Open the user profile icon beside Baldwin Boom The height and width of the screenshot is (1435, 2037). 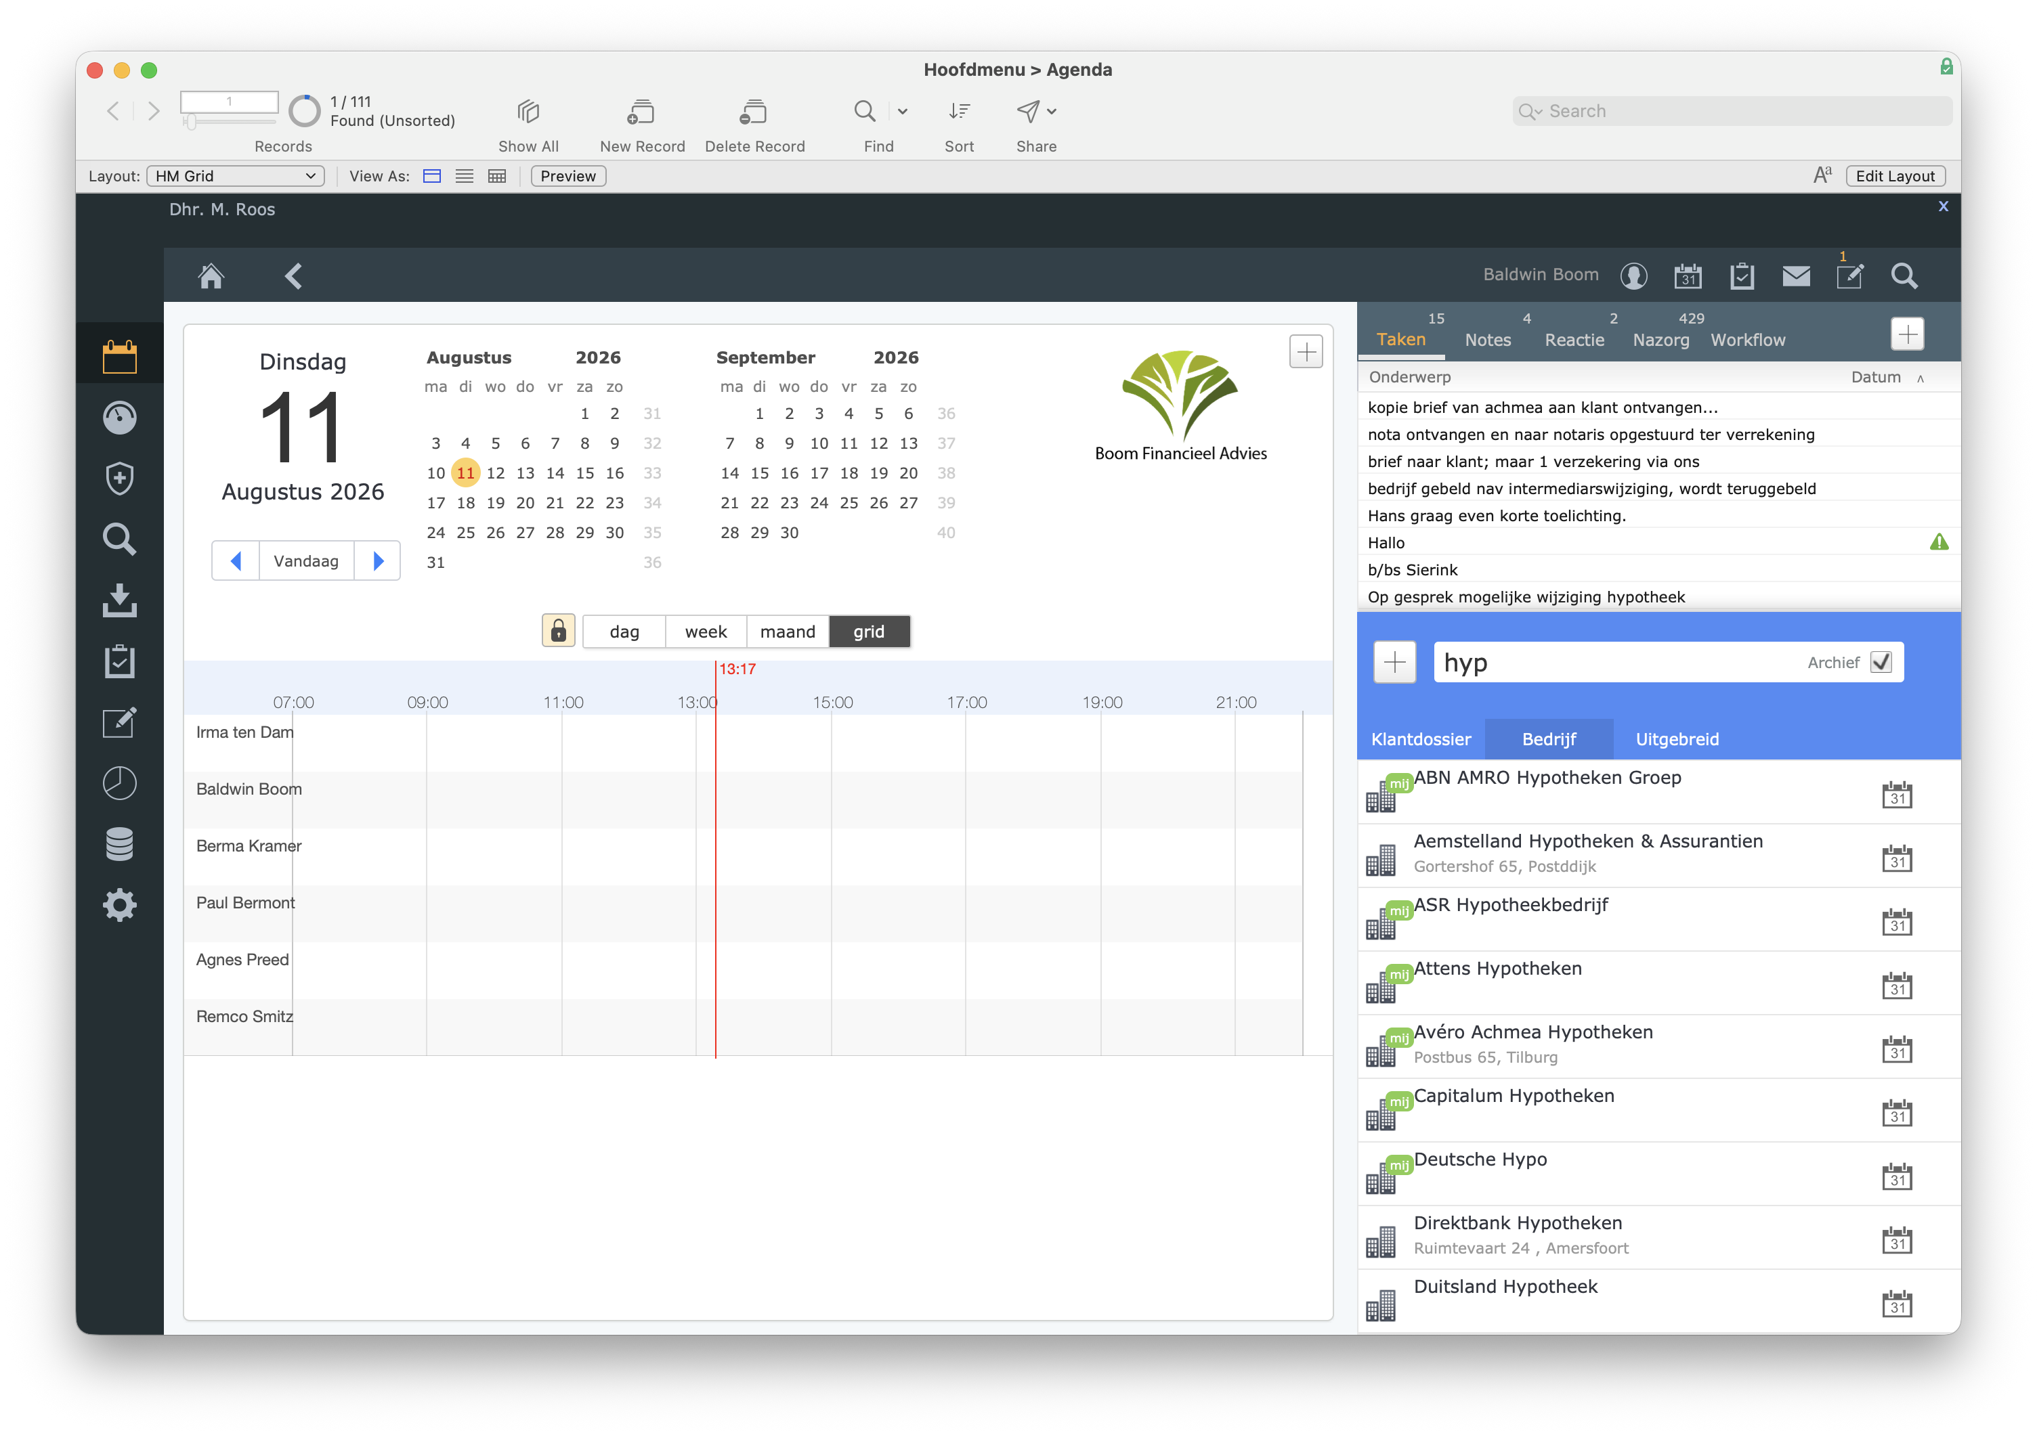(x=1634, y=275)
